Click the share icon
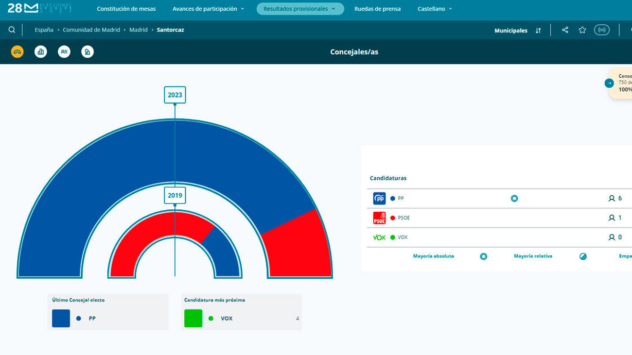 [565, 30]
